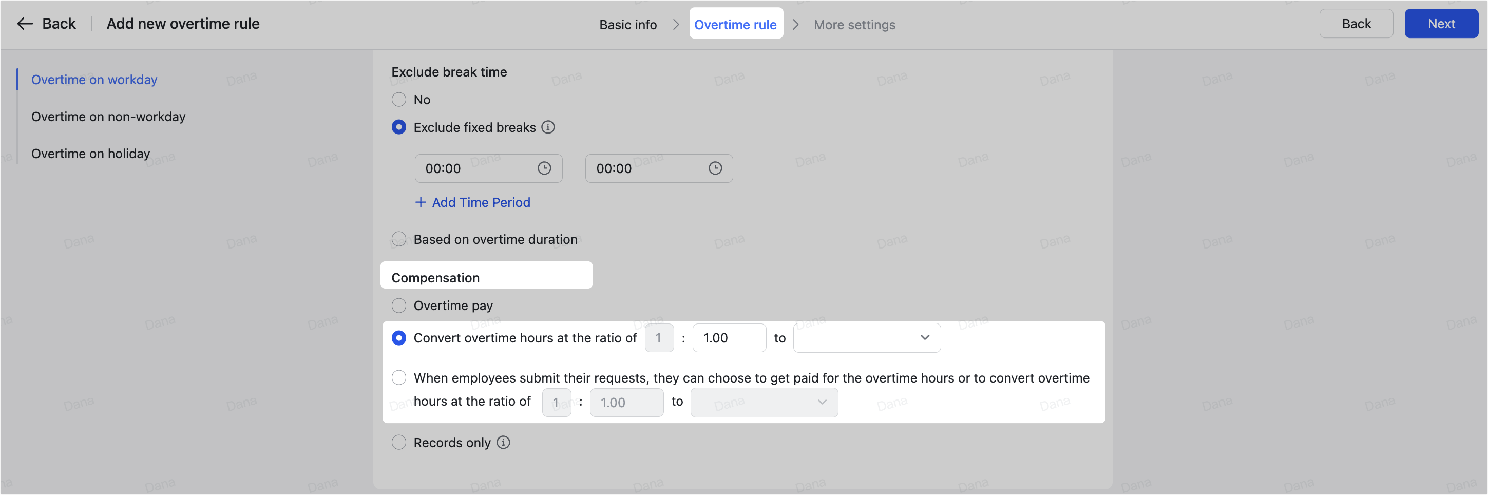Open the end time clock picker
Image resolution: width=1488 pixels, height=495 pixels.
pyautogui.click(x=715, y=168)
